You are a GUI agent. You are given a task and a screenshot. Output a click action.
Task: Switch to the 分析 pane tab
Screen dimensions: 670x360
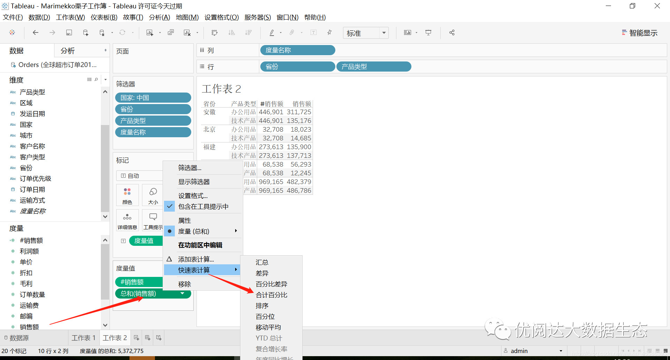pyautogui.click(x=68, y=51)
